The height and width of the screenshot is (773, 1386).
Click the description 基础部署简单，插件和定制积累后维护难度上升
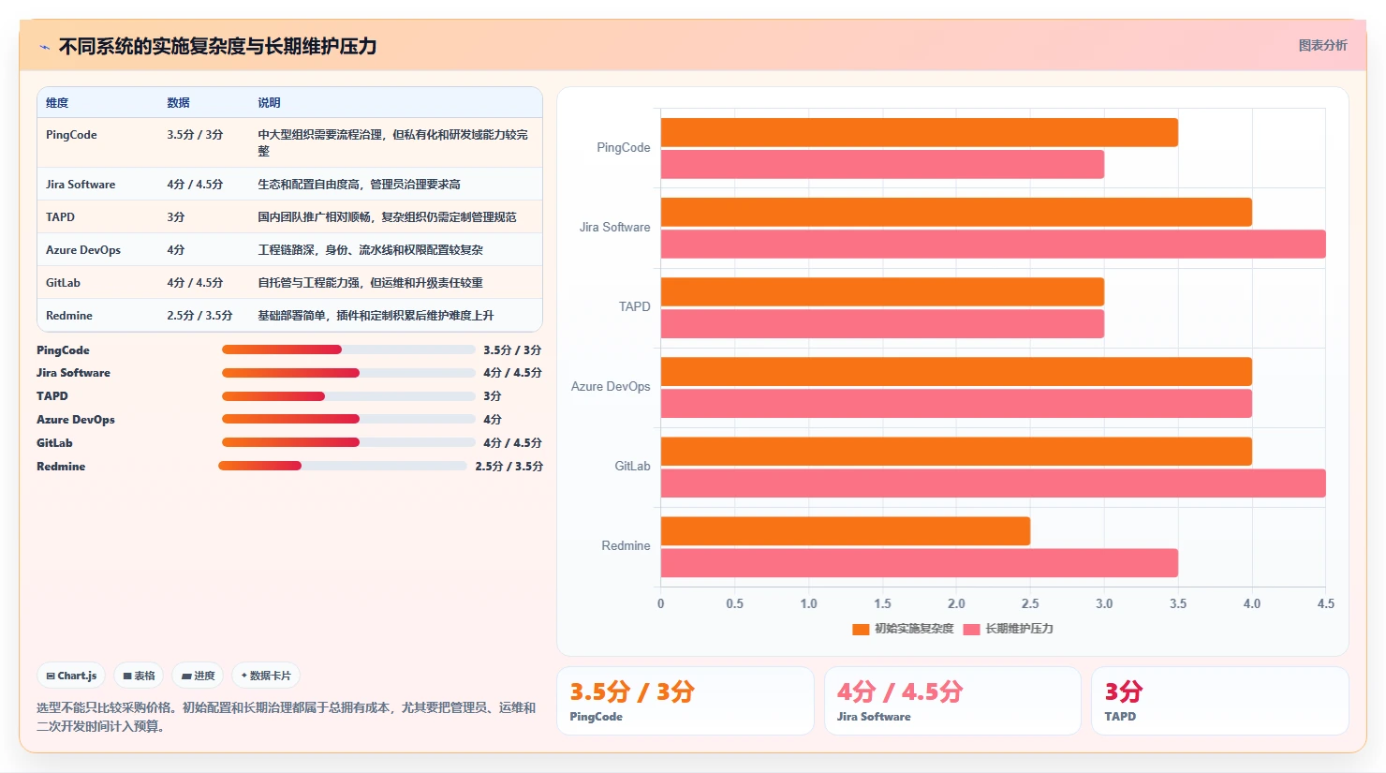click(376, 316)
